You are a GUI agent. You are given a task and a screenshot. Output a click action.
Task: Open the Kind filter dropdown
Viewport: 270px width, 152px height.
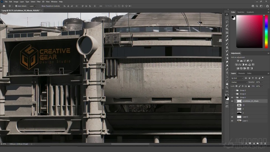[x=237, y=78]
